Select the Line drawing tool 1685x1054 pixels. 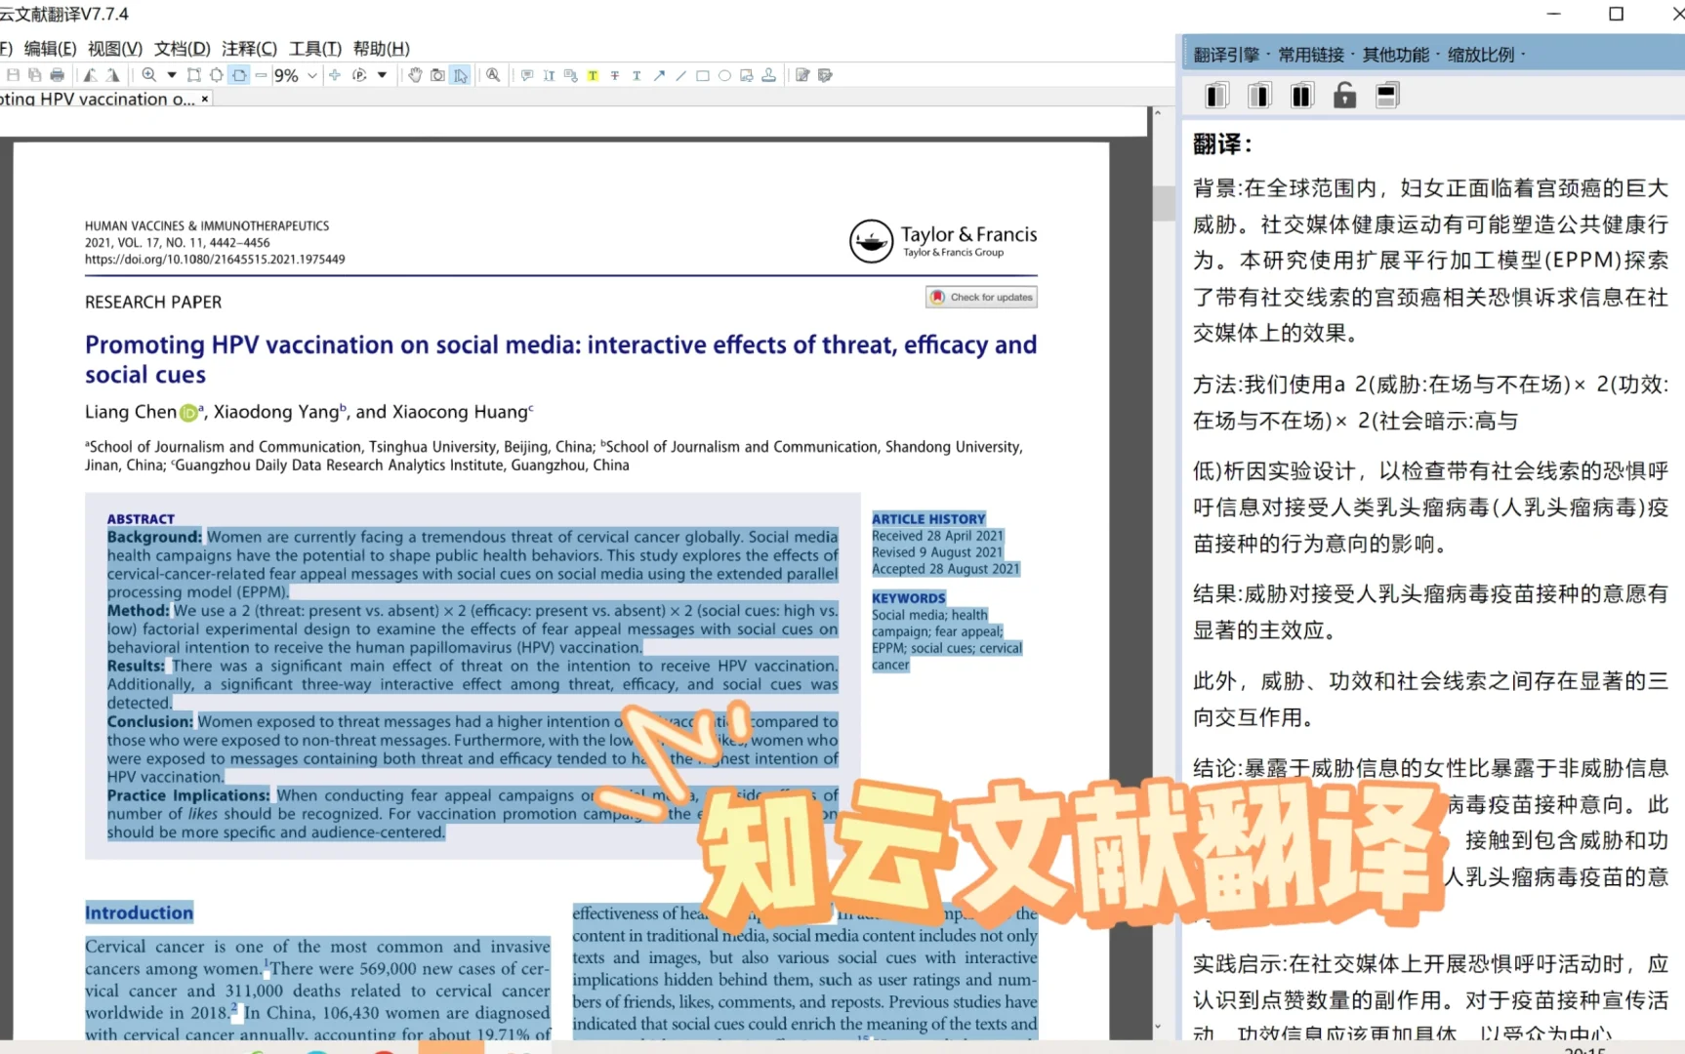click(x=680, y=75)
